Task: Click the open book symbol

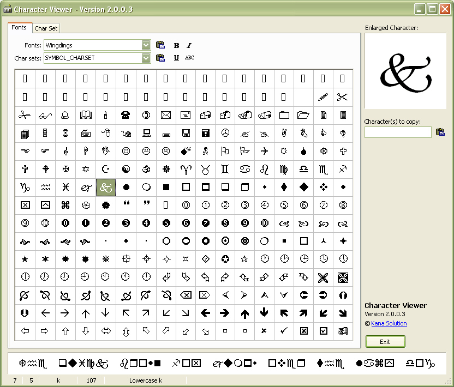Action: (86, 115)
